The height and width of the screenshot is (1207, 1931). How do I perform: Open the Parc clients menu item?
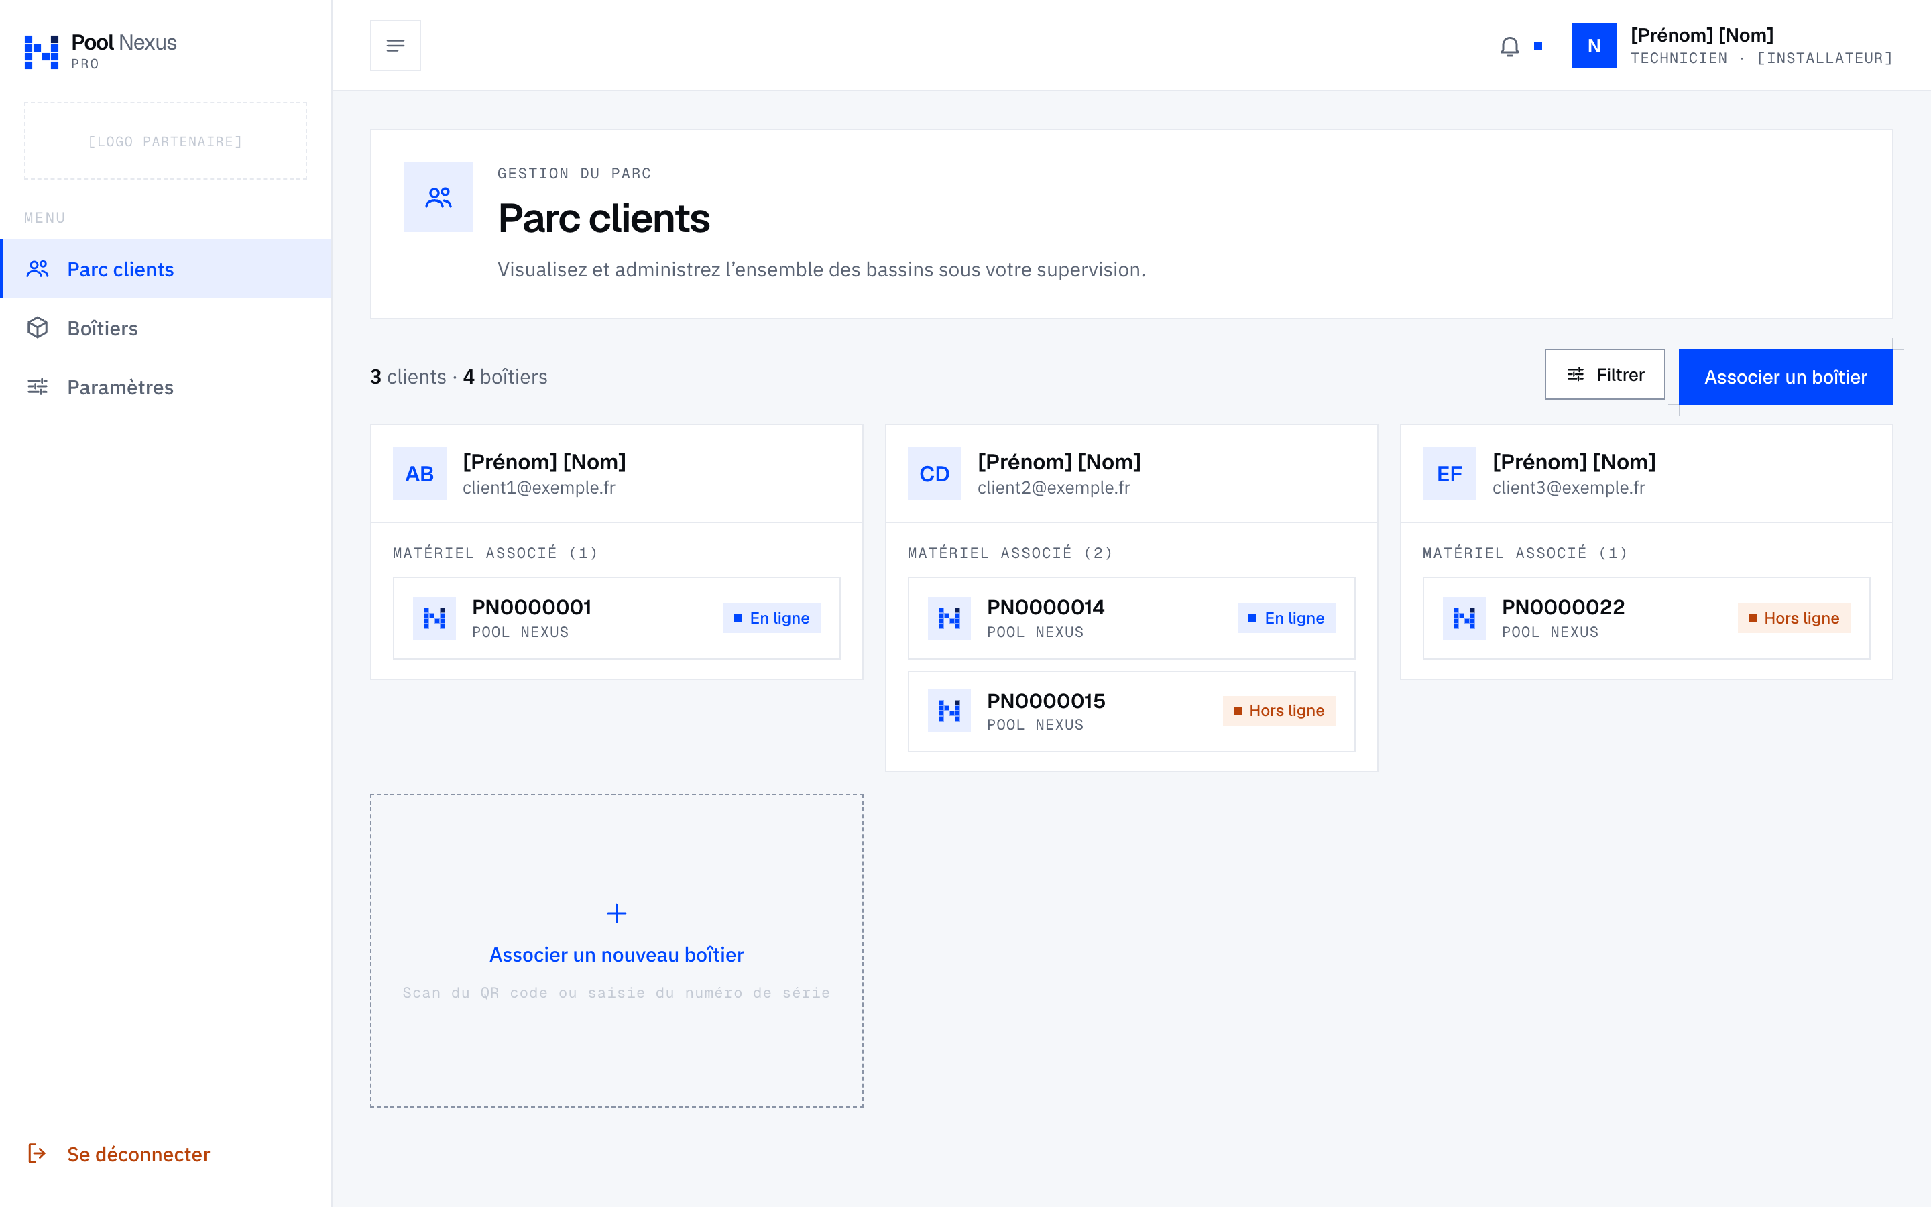pyautogui.click(x=166, y=268)
